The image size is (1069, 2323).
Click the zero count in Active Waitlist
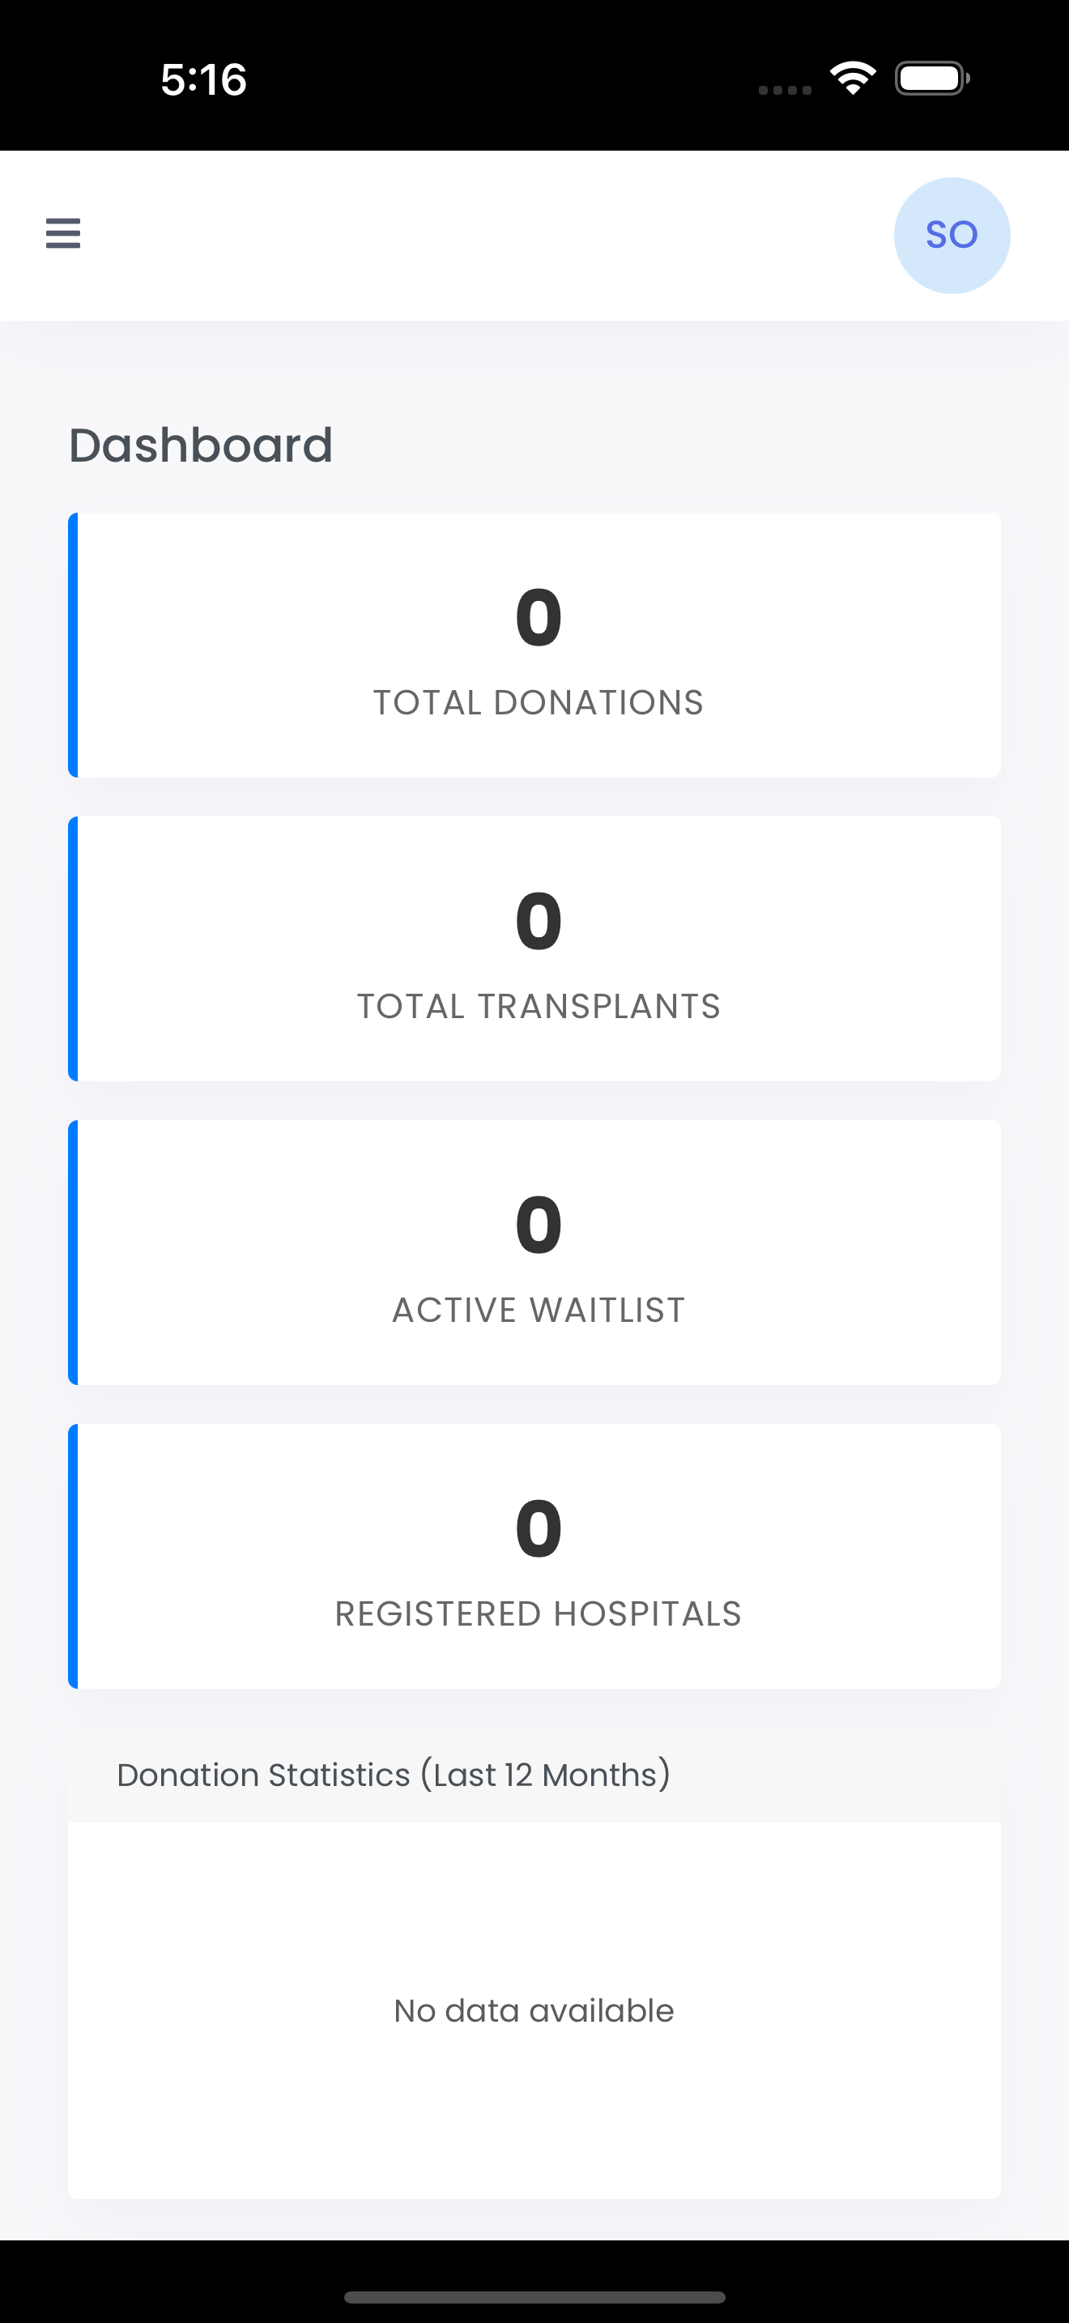(538, 1225)
